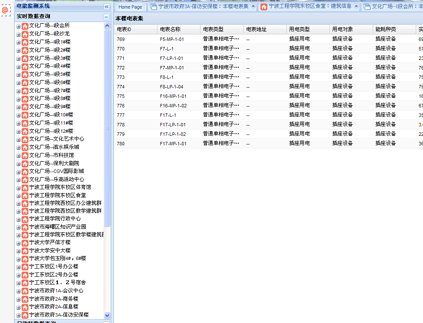
Task: Open tree item 文化广场--I段9#楼
Action: [x=50, y=107]
